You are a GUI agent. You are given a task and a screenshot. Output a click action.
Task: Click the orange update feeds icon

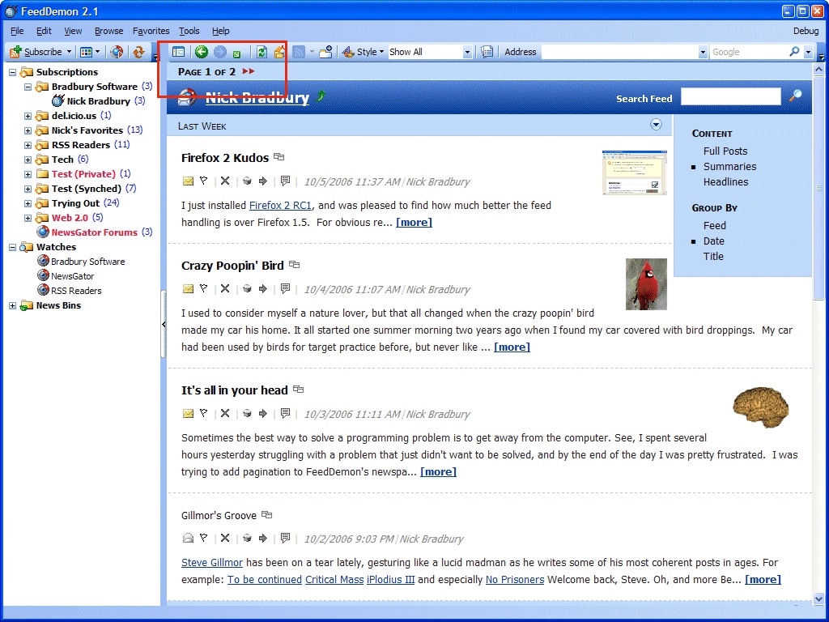click(x=138, y=52)
